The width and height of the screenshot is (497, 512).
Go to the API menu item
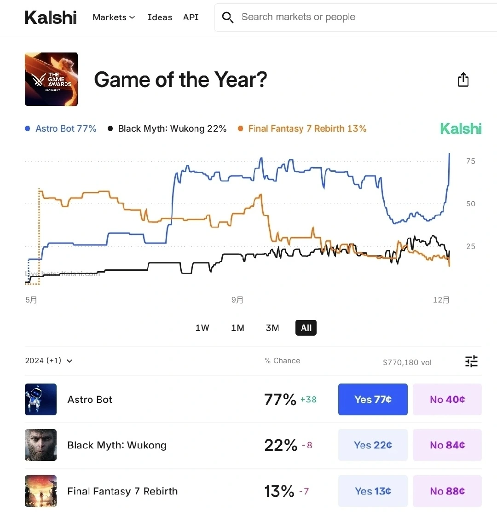coord(191,17)
